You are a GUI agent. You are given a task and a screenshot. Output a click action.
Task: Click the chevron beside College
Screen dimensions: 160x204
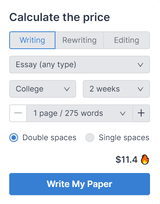tap(67, 89)
